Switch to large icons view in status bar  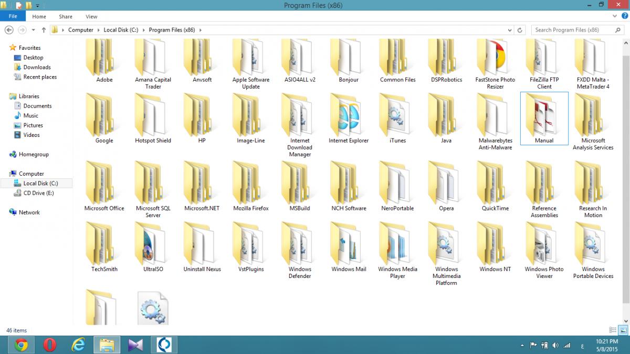[x=623, y=330]
